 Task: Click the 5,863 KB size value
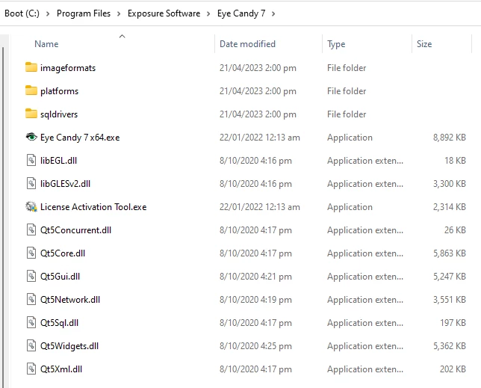450,253
